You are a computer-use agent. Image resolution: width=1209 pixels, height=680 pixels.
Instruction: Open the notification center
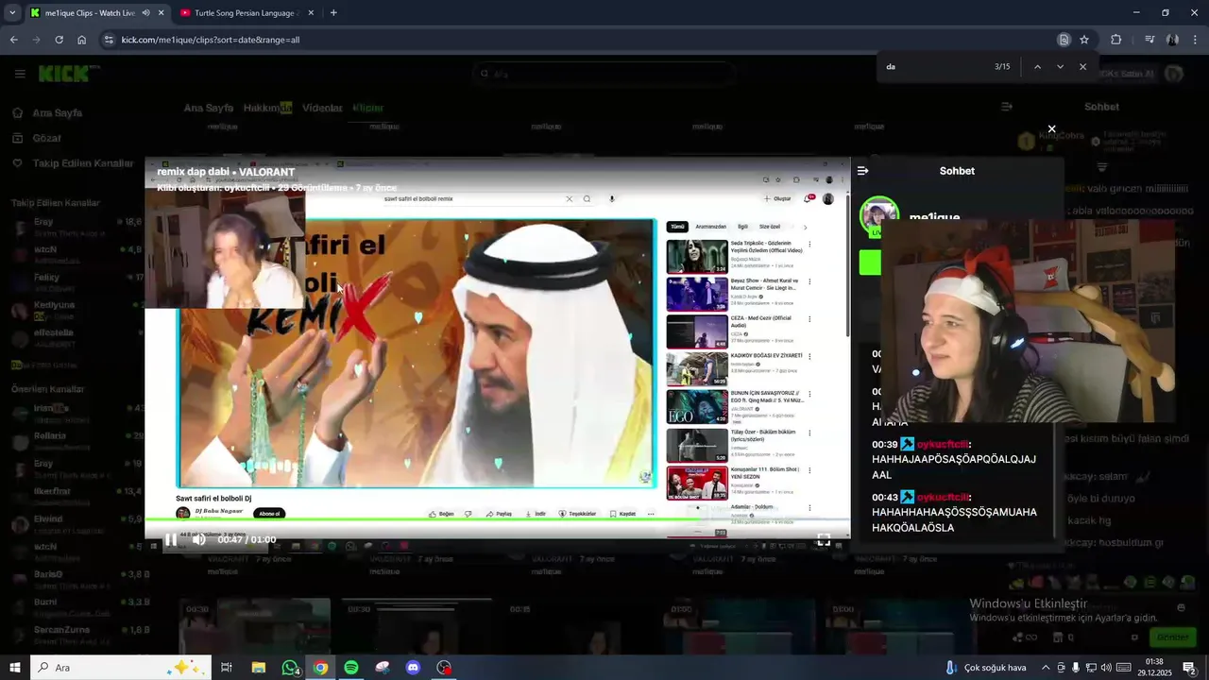(x=1189, y=668)
